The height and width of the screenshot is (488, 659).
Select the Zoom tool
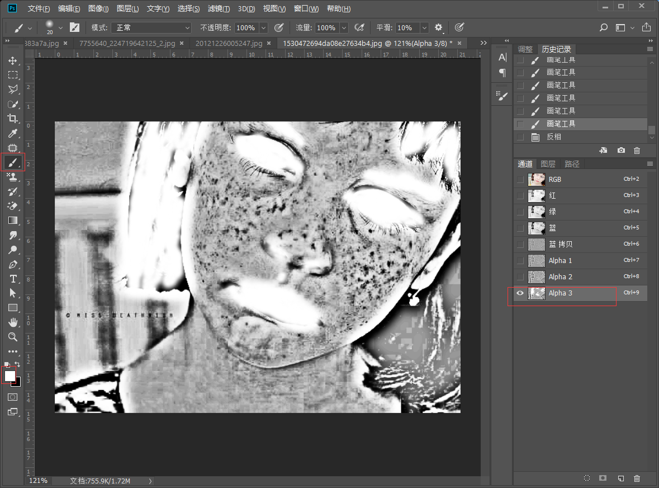(12, 337)
